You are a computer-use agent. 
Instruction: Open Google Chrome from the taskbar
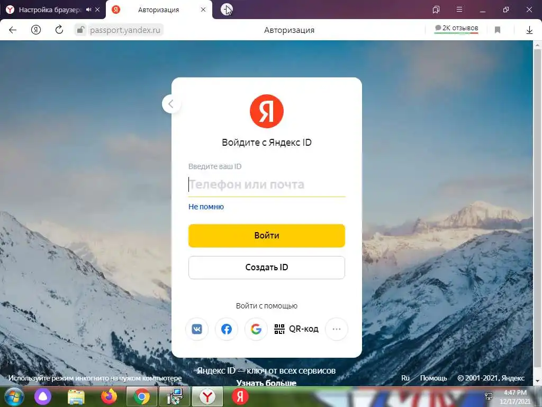pos(142,396)
